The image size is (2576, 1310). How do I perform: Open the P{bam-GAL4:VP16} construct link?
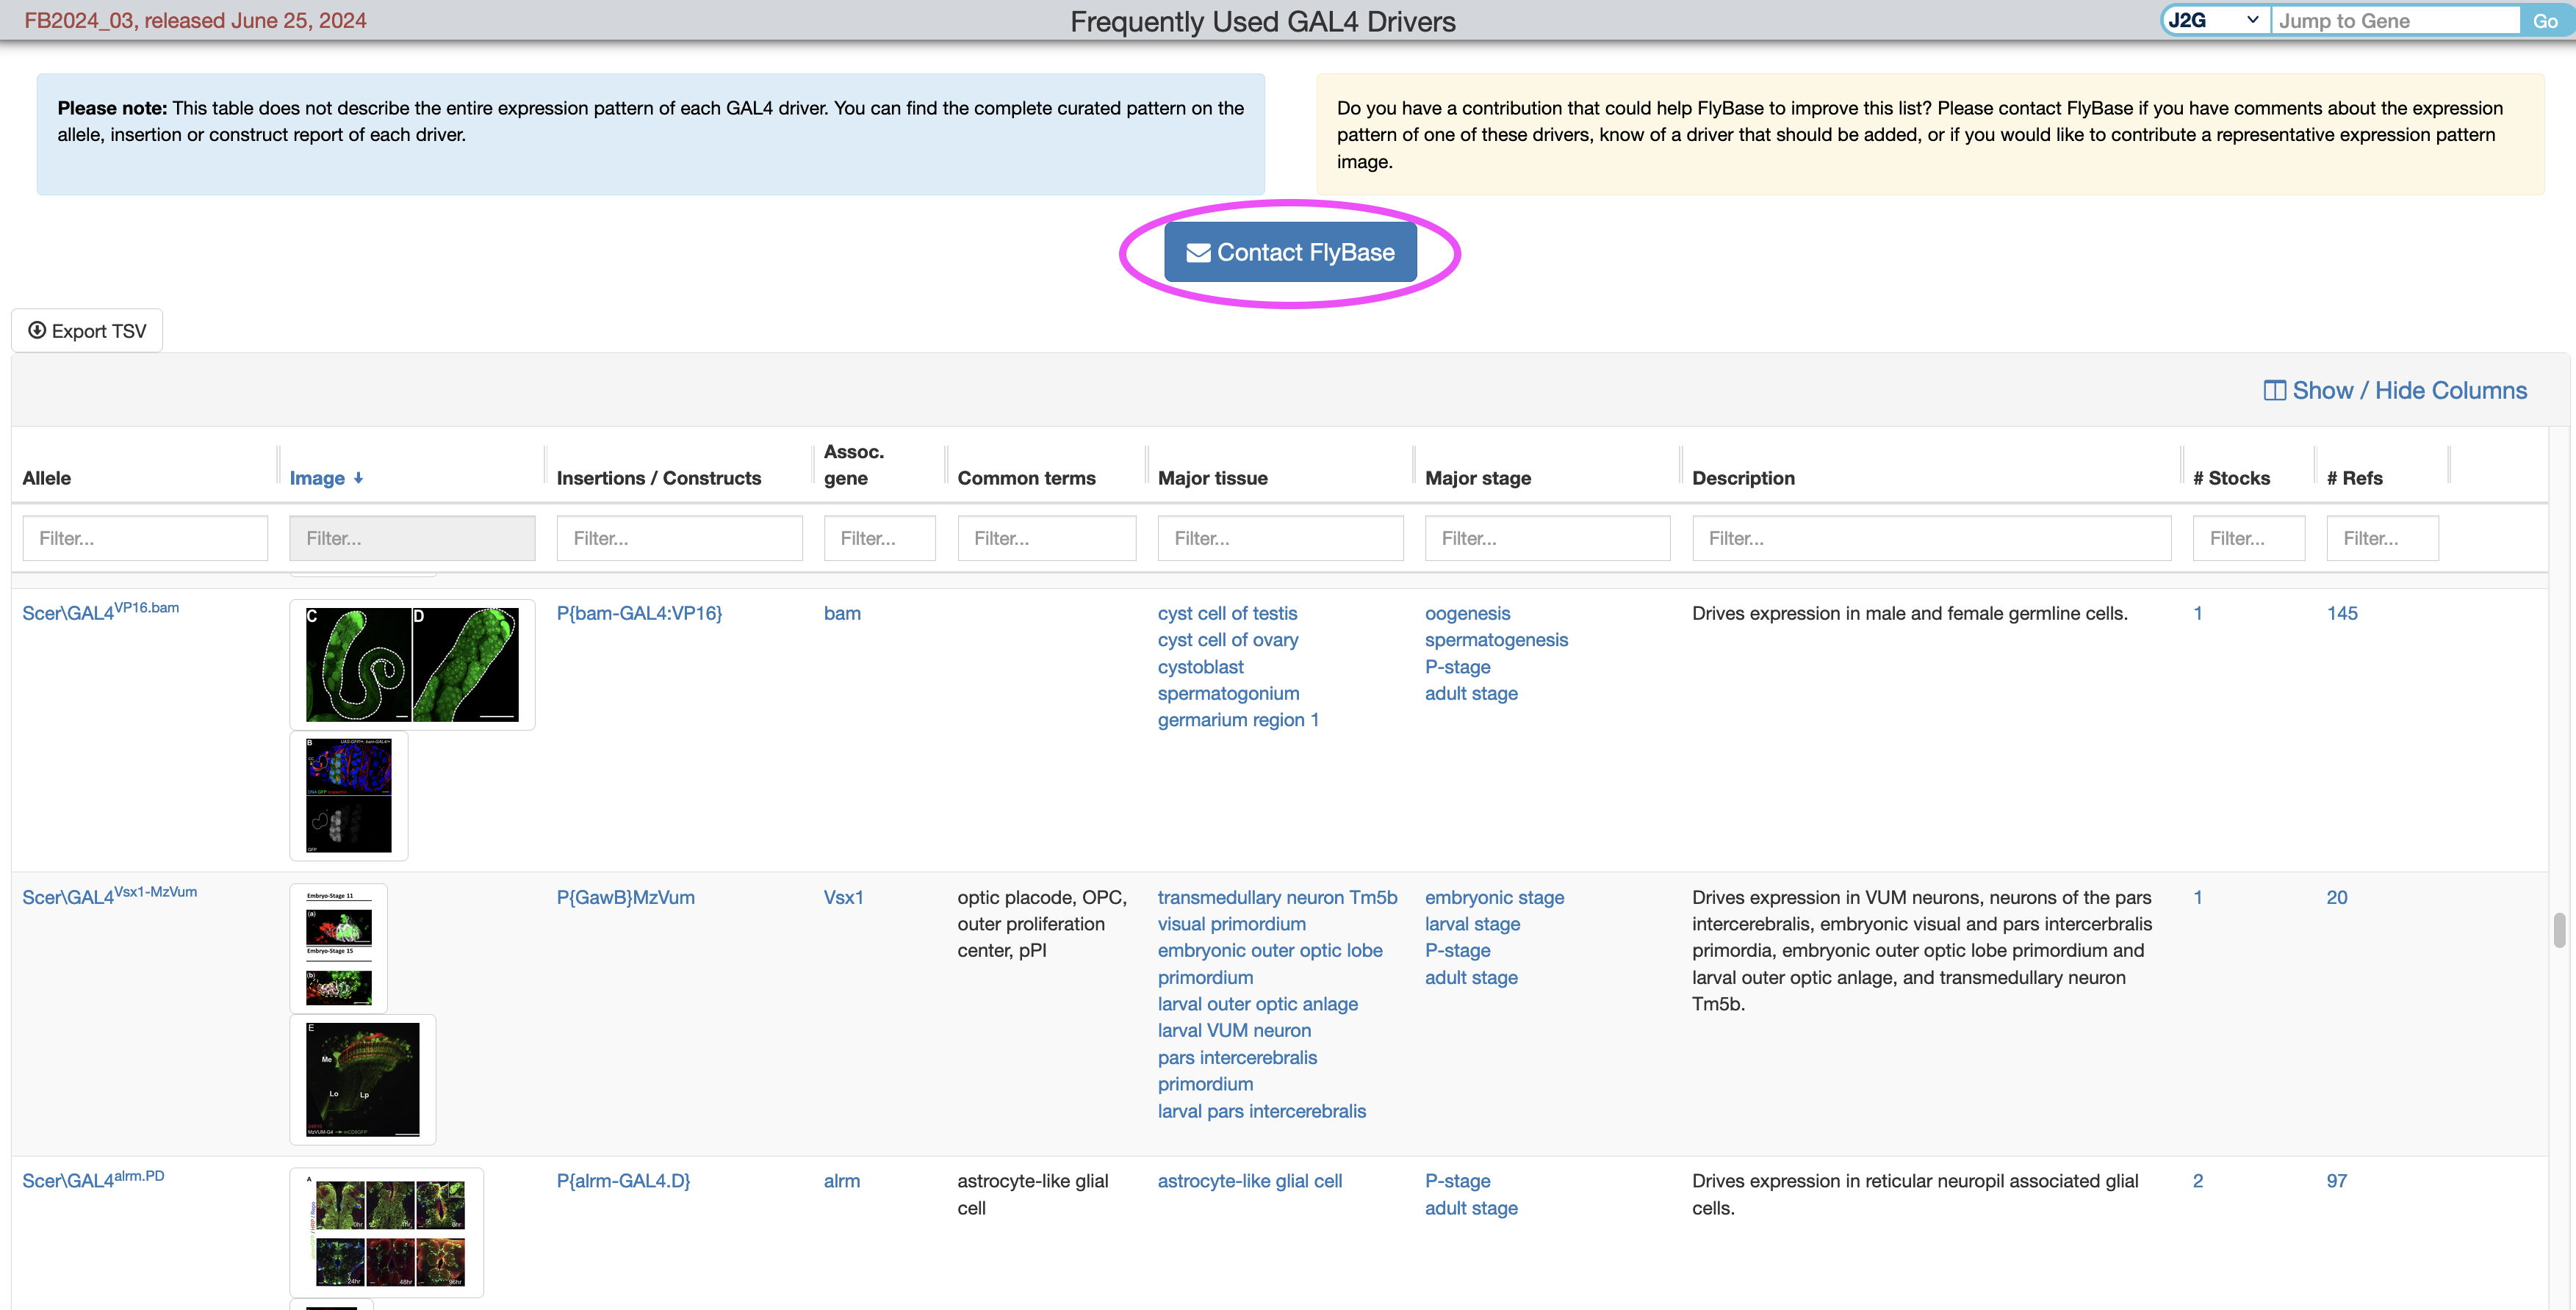639,614
